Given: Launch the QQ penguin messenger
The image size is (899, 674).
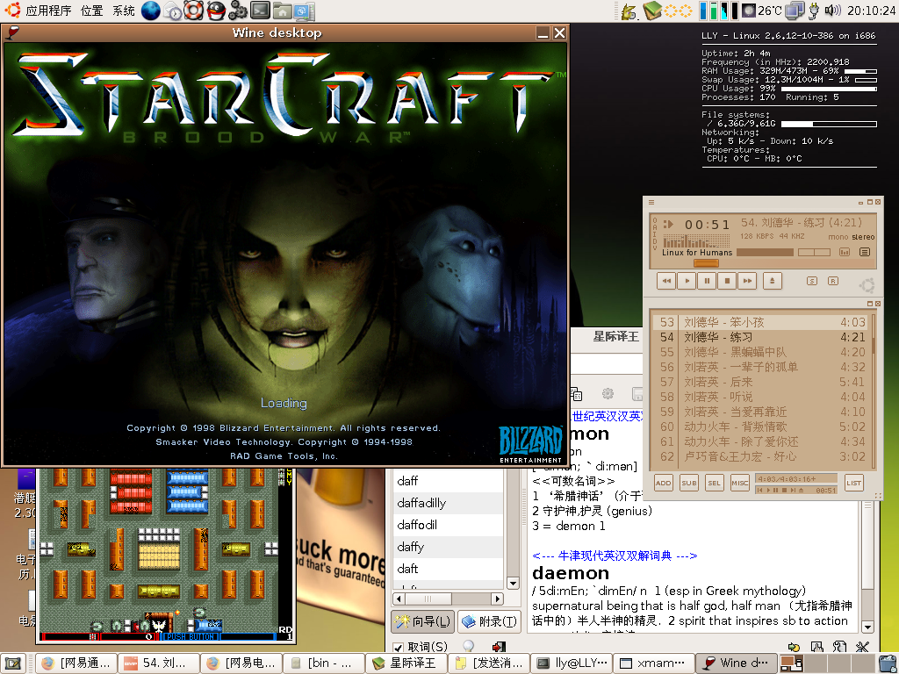Looking at the screenshot, I should [216, 11].
